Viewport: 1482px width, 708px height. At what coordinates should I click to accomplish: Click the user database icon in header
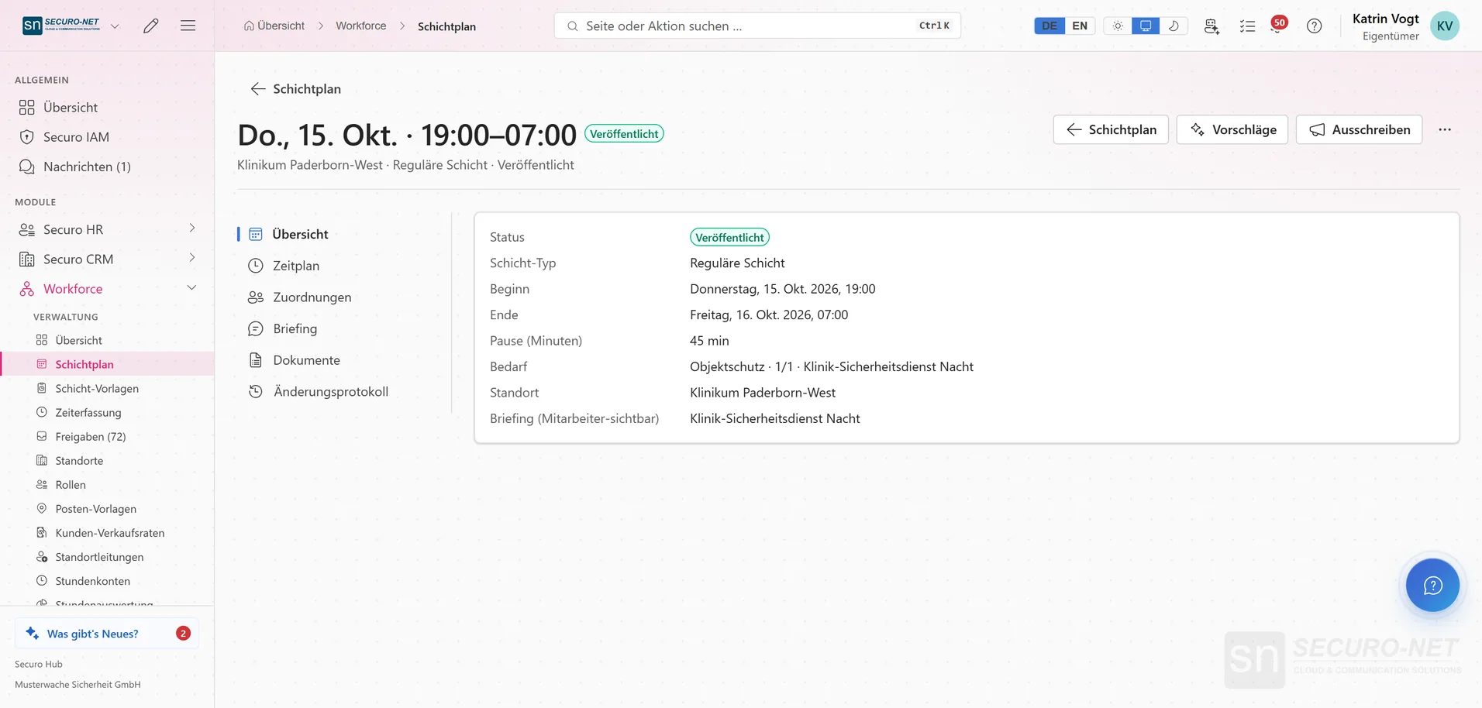click(x=1211, y=26)
